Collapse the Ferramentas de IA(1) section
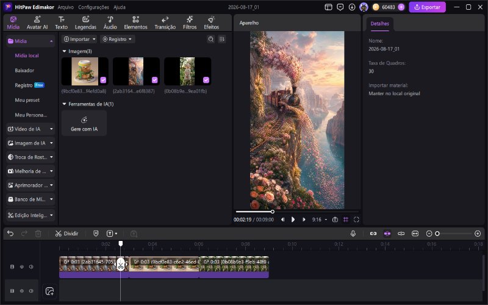The width and height of the screenshot is (488, 305). [65, 104]
